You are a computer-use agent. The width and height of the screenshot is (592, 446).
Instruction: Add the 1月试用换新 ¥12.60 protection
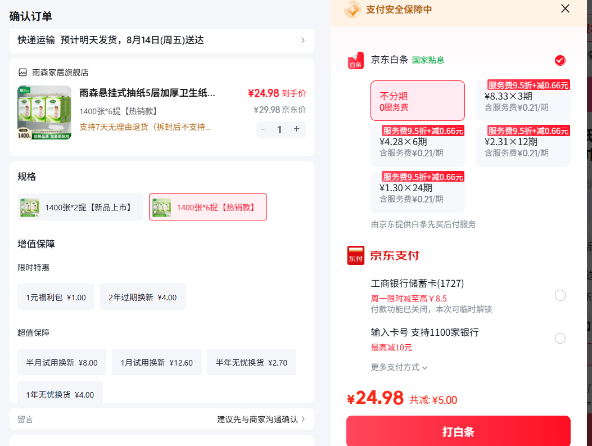click(157, 362)
